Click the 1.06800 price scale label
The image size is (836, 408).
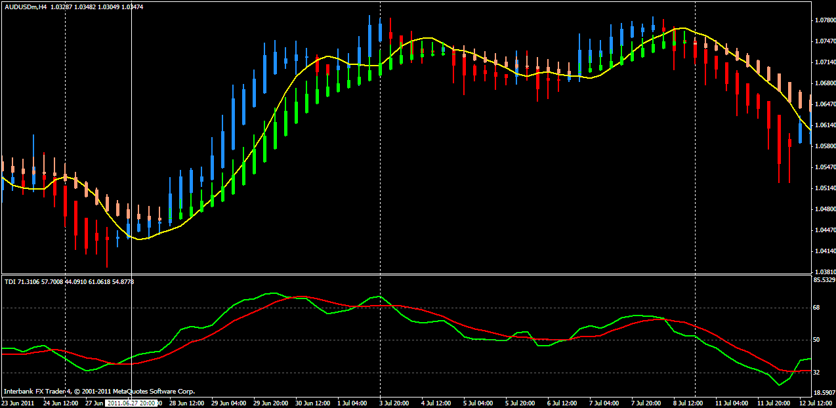[x=825, y=83]
